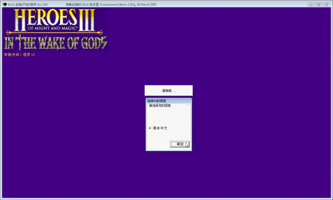This screenshot has height=200, width=333.
Task: Click the 选择你的语言 dialog title bar
Action: (169, 101)
